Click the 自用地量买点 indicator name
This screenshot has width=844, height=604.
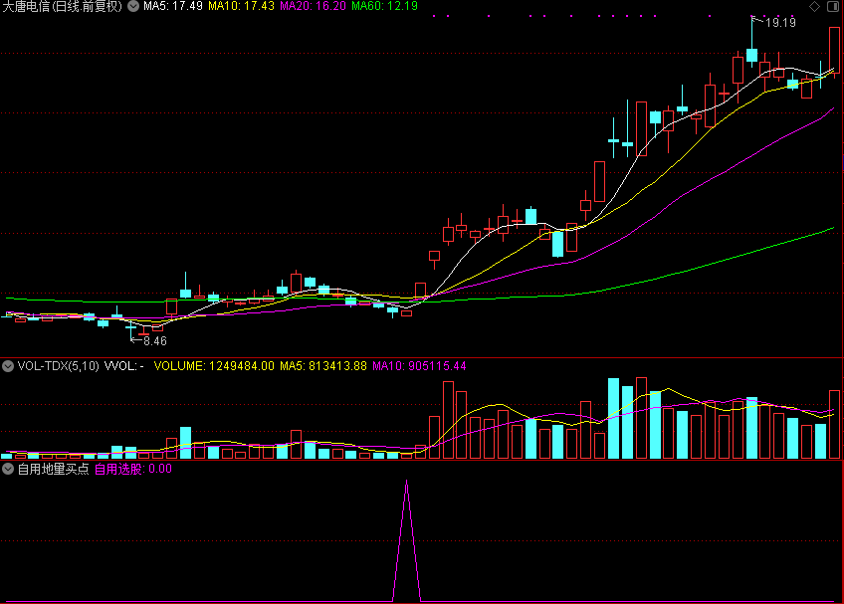[x=53, y=468]
